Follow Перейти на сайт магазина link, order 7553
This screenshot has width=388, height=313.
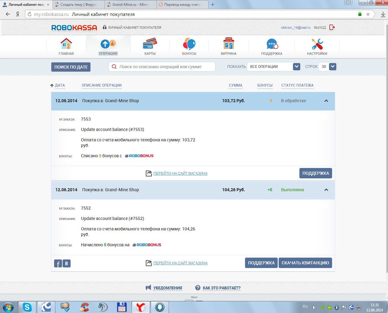pos(180,173)
